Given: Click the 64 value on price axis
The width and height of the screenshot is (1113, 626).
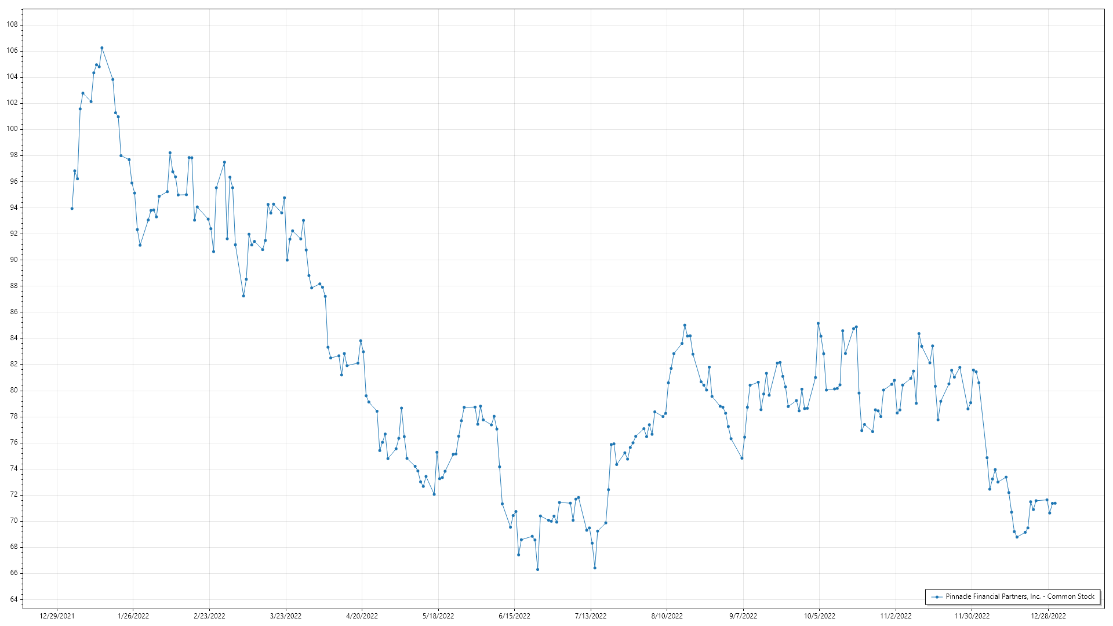Looking at the screenshot, I should (x=14, y=599).
